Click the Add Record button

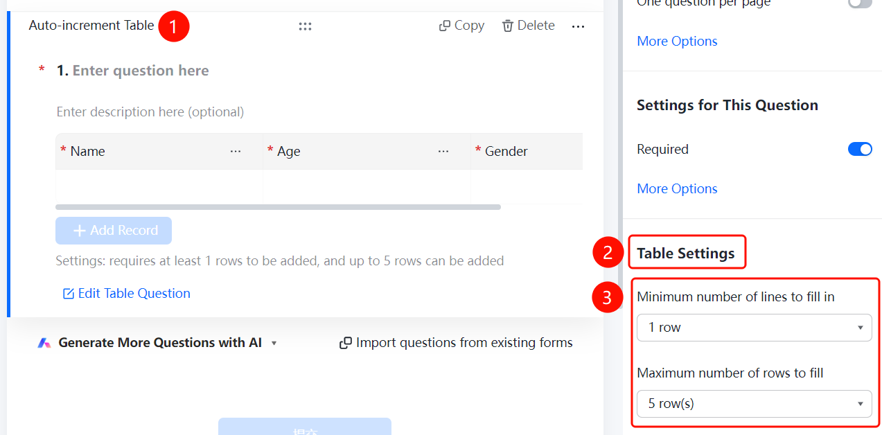click(114, 231)
